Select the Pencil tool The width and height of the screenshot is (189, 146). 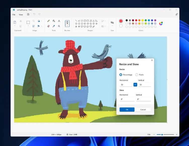(x=49, y=21)
